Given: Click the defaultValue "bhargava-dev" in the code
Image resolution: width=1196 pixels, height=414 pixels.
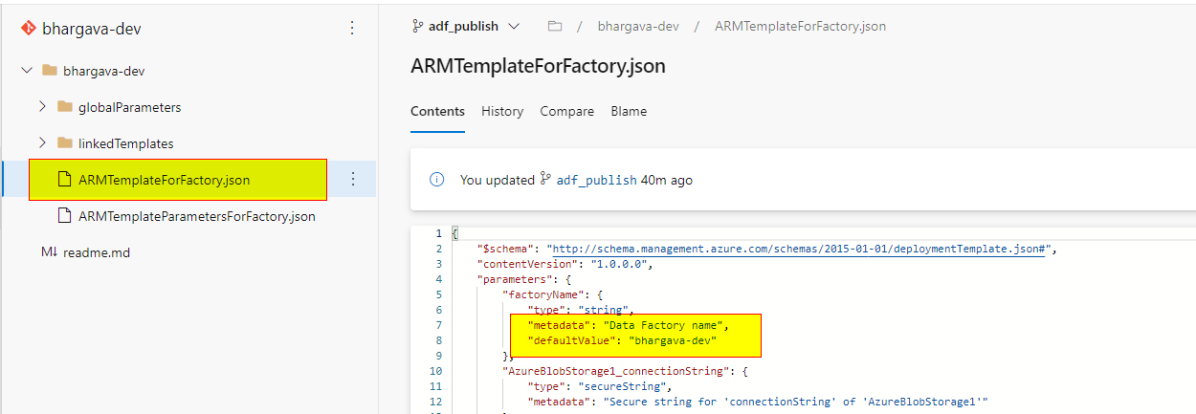Looking at the screenshot, I should click(673, 340).
